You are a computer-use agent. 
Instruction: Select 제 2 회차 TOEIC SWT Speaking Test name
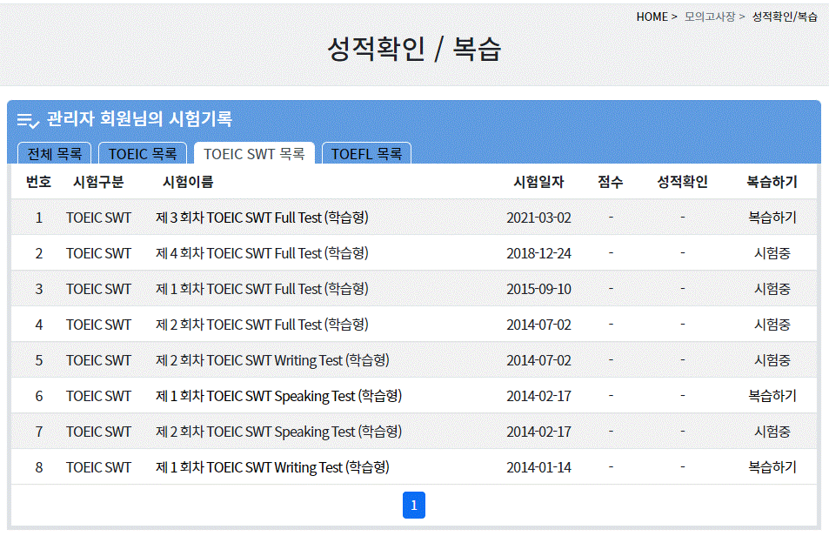279,432
